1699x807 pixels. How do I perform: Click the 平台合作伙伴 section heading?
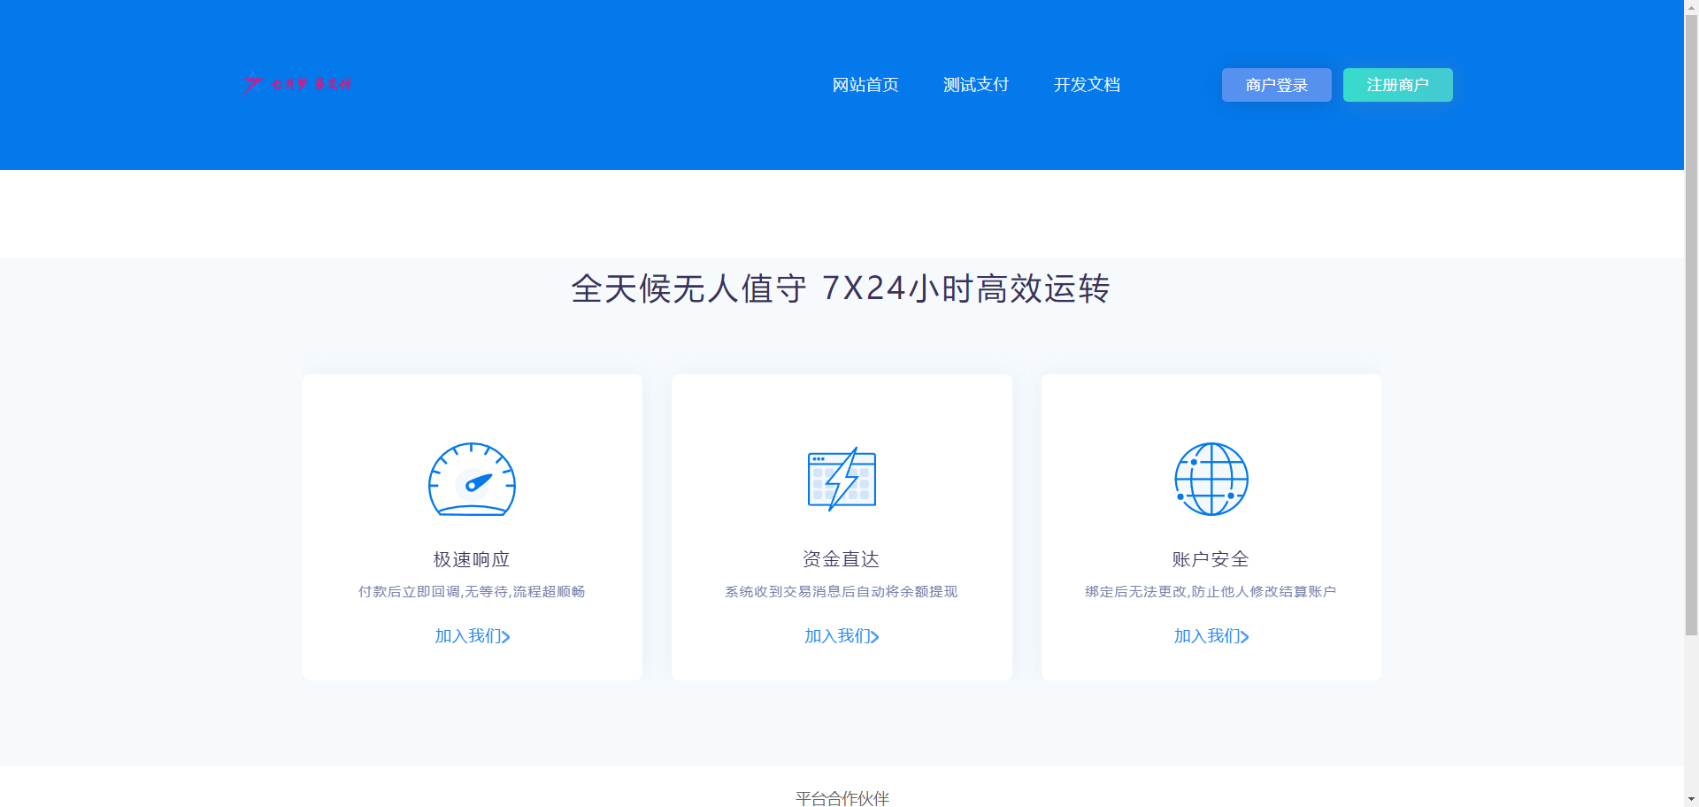842,798
